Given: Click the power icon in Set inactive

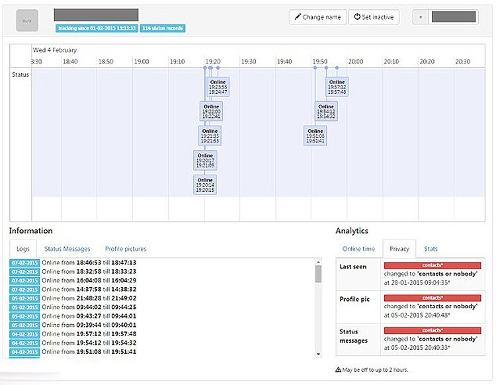Looking at the screenshot, I should [358, 17].
